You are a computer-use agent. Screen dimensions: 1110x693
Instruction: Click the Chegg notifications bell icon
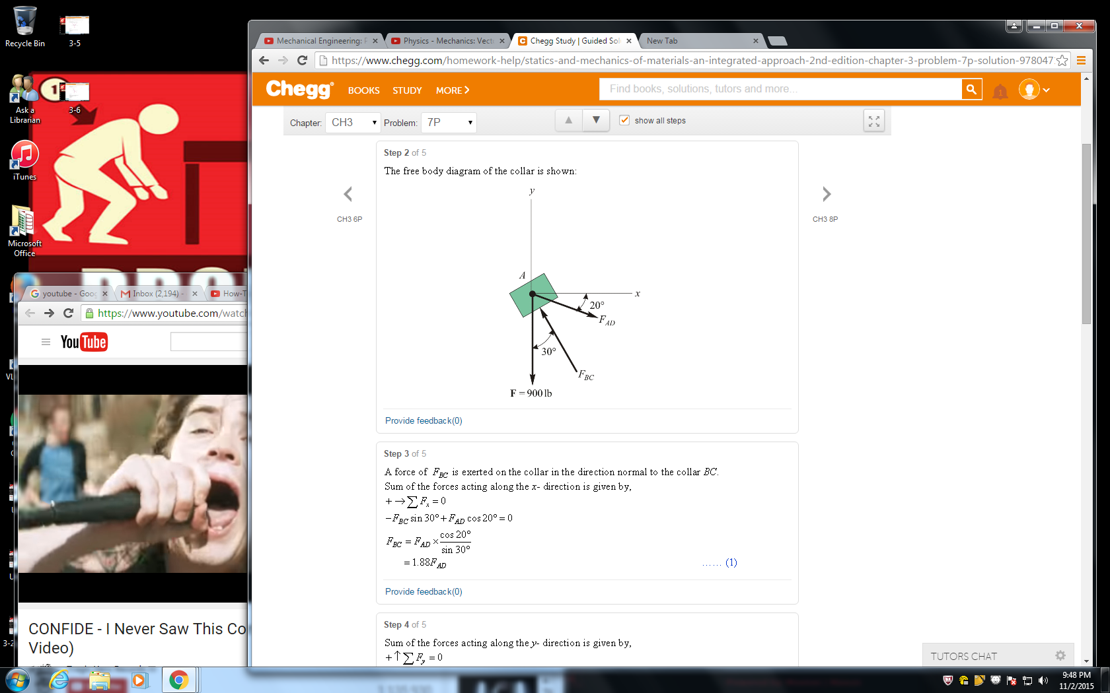1000,92
